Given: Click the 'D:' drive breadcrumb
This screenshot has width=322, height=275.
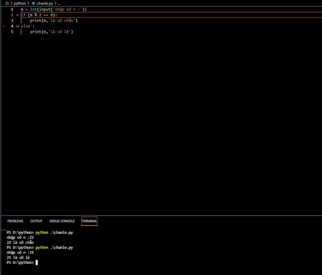Looking at the screenshot, I should click(7, 3).
